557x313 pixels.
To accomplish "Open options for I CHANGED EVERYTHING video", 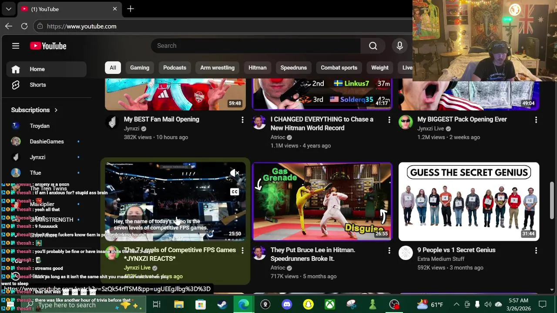I will pos(389,120).
